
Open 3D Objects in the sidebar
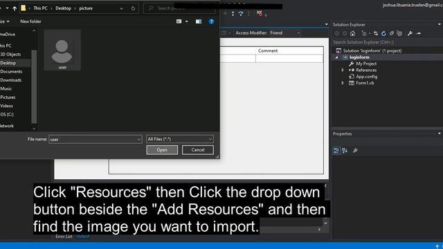[10, 54]
